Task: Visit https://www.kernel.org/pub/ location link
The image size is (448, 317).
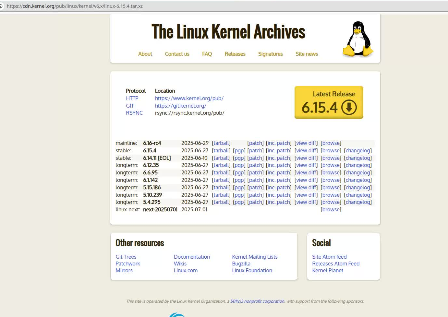Action: (189, 98)
